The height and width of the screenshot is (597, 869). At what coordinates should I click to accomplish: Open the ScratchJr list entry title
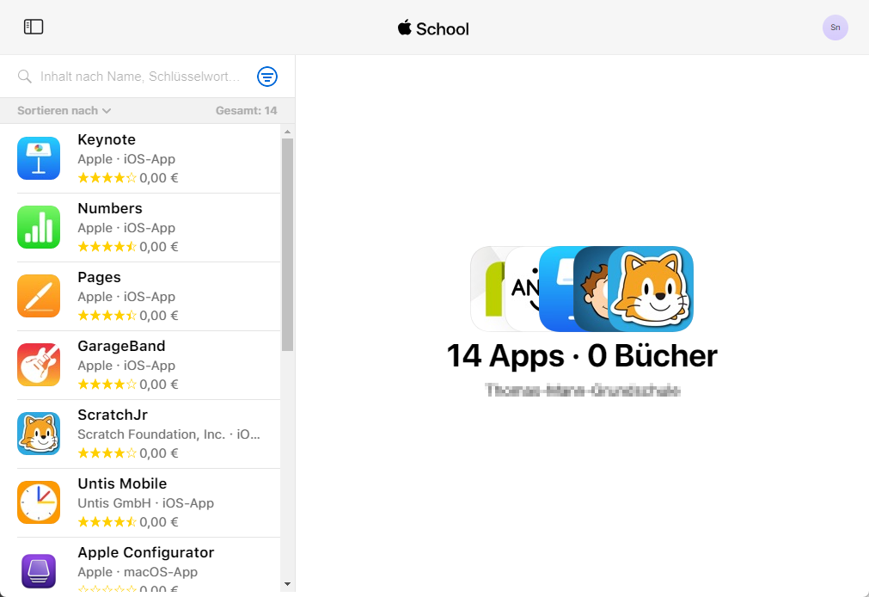(113, 415)
